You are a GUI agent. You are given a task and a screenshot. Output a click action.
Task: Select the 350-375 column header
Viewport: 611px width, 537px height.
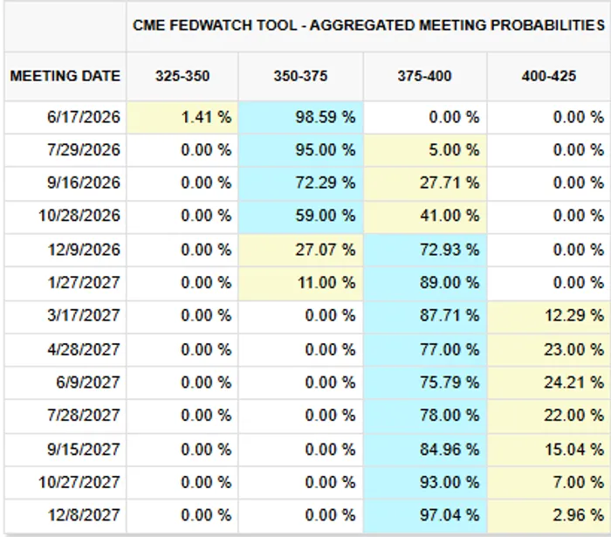point(300,76)
